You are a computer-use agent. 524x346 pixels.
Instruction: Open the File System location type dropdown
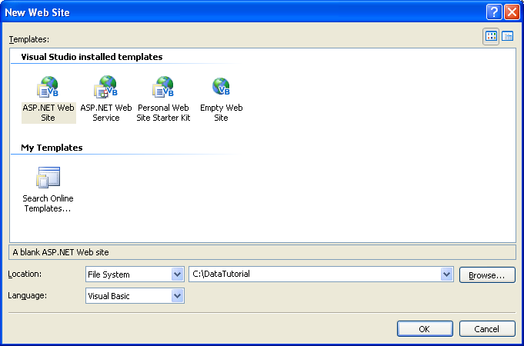177,274
